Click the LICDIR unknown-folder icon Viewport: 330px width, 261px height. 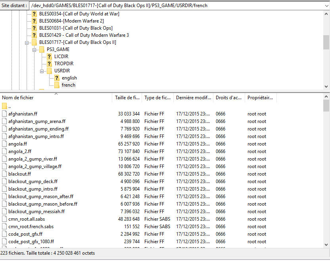tap(49, 57)
